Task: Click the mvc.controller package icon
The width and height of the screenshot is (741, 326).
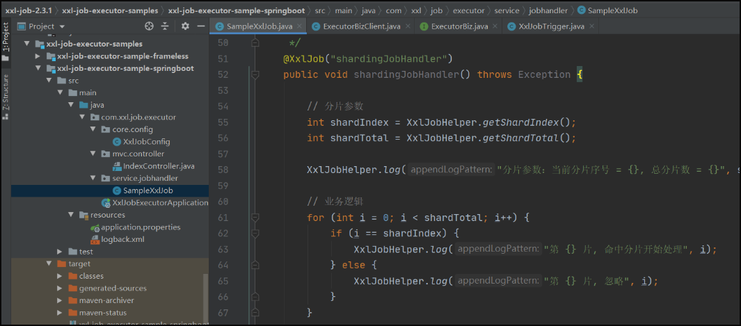Action: (105, 154)
